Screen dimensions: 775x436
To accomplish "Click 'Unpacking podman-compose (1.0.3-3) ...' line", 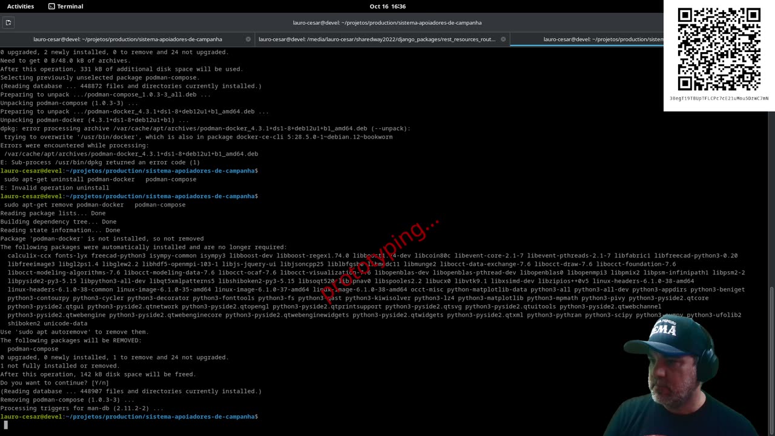I will coord(69,103).
